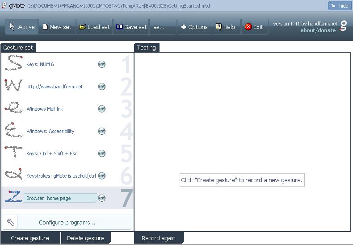Image resolution: width=353 pixels, height=245 pixels.
Task: Click the S gesture thumbnail icon
Action: [x=13, y=64]
